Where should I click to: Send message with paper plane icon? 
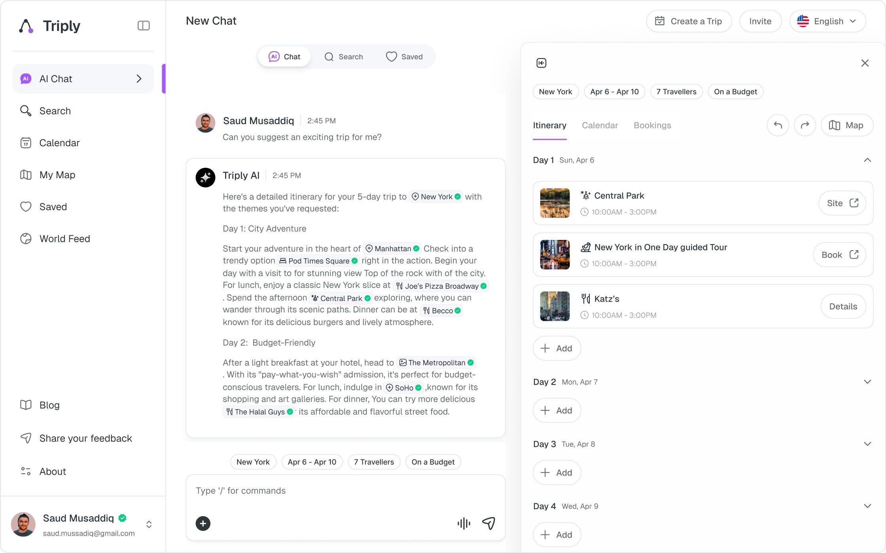[x=488, y=523]
